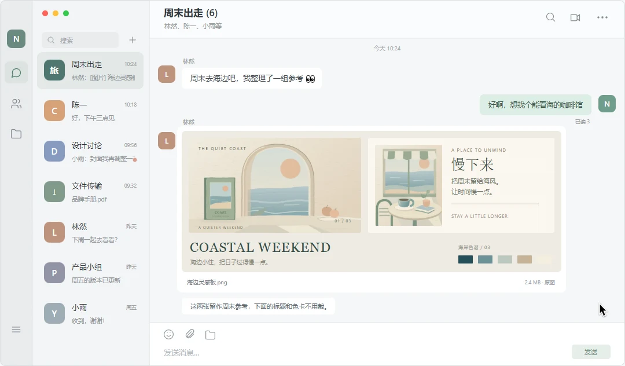Click the darkest teal color swatch in image
The image size is (625, 366).
pos(465,259)
